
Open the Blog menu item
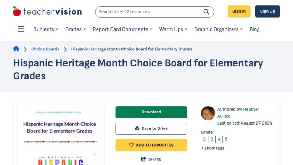pos(254,29)
